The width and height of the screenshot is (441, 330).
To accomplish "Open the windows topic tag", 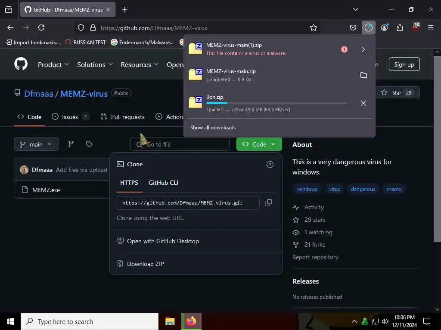I will (x=307, y=189).
